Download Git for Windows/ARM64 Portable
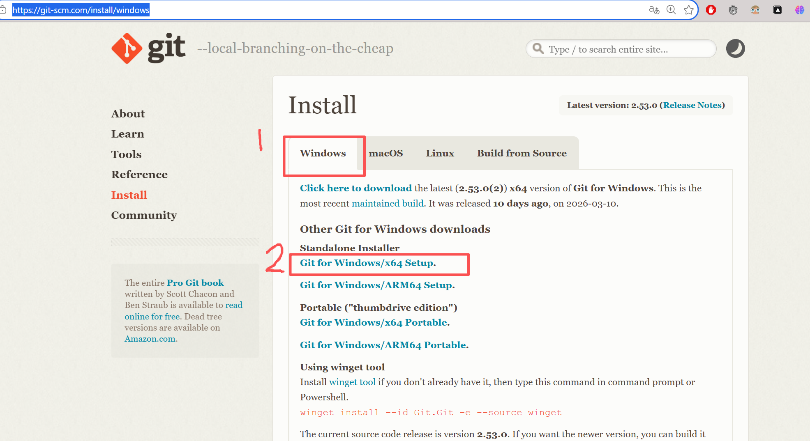 pyautogui.click(x=383, y=345)
